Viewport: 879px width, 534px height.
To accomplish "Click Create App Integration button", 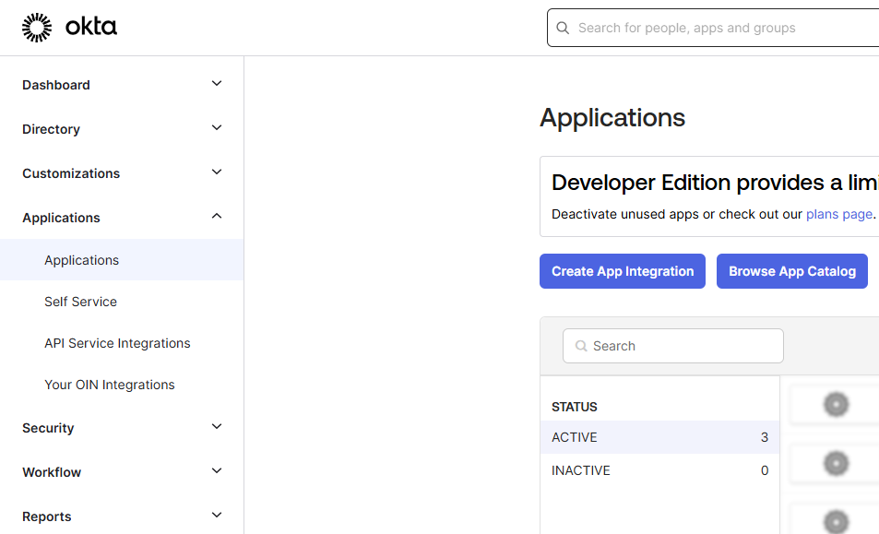I will [x=623, y=271].
